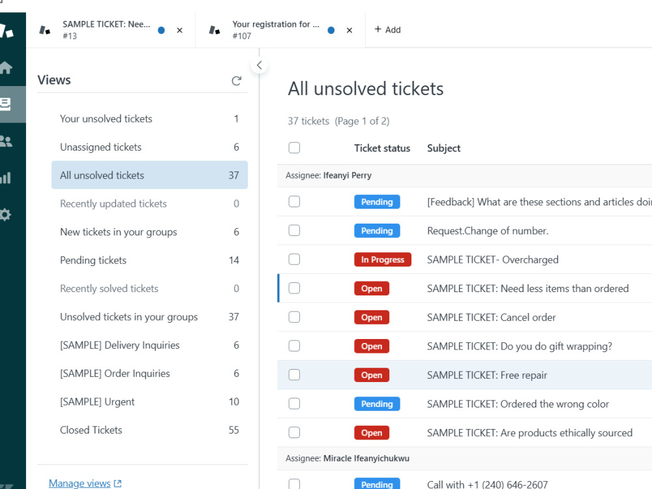This screenshot has width=652, height=489.
Task: Open Closed Tickets view
Action: click(x=150, y=430)
